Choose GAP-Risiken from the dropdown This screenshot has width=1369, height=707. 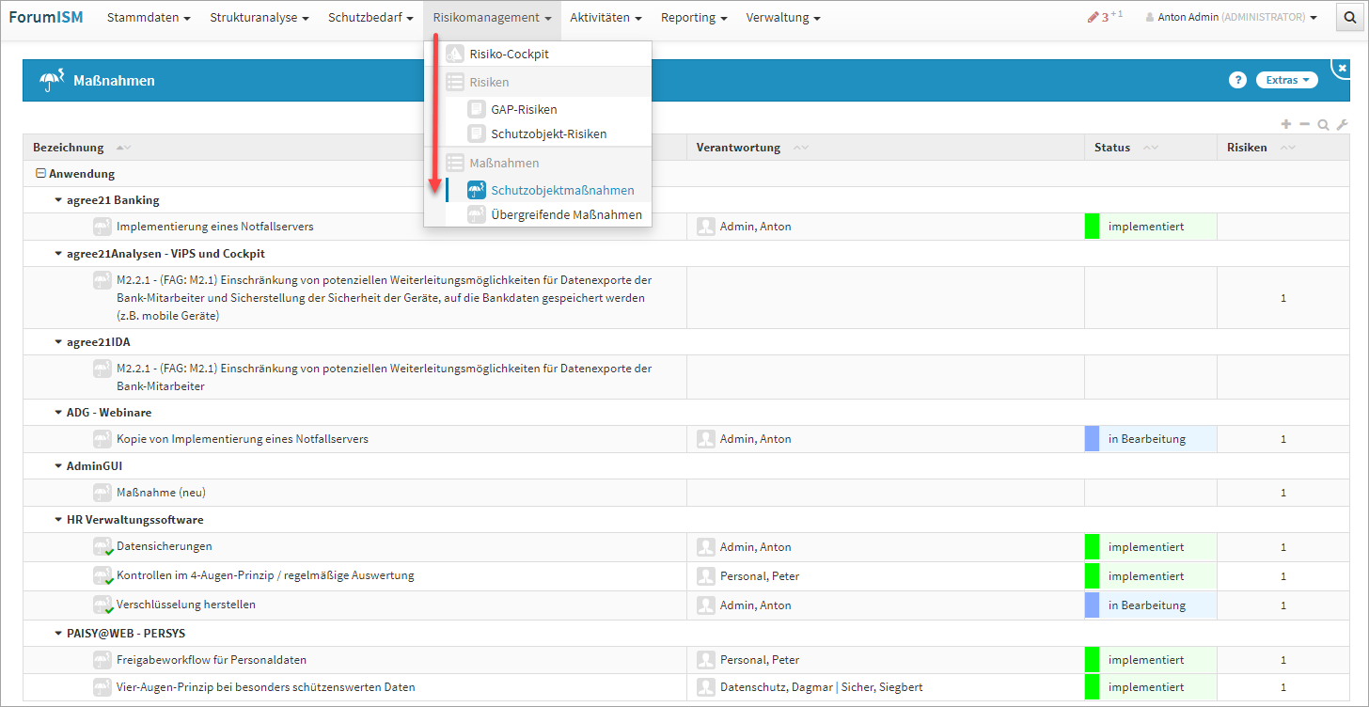coord(523,109)
